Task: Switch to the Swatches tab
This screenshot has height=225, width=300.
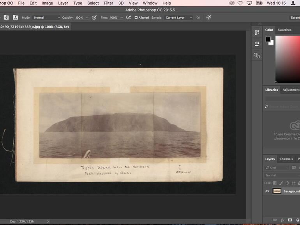Action: 284,30
